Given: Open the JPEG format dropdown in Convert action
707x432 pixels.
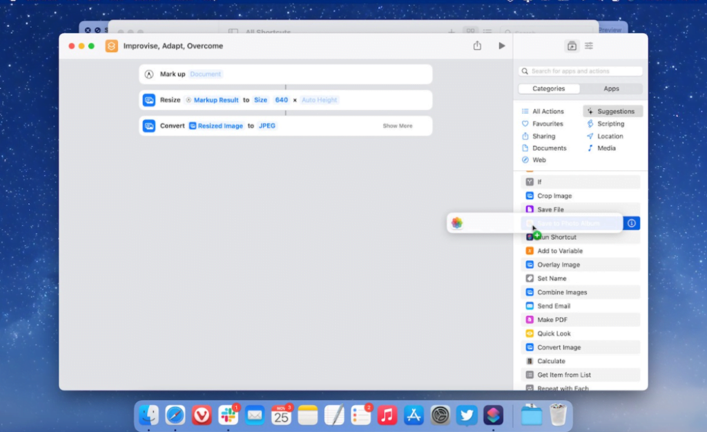Looking at the screenshot, I should pos(267,126).
